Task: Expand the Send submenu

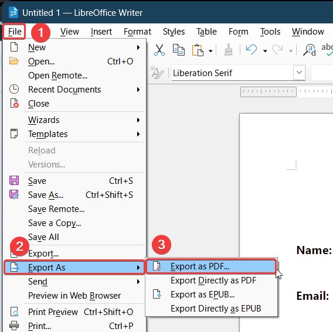Action: point(74,282)
